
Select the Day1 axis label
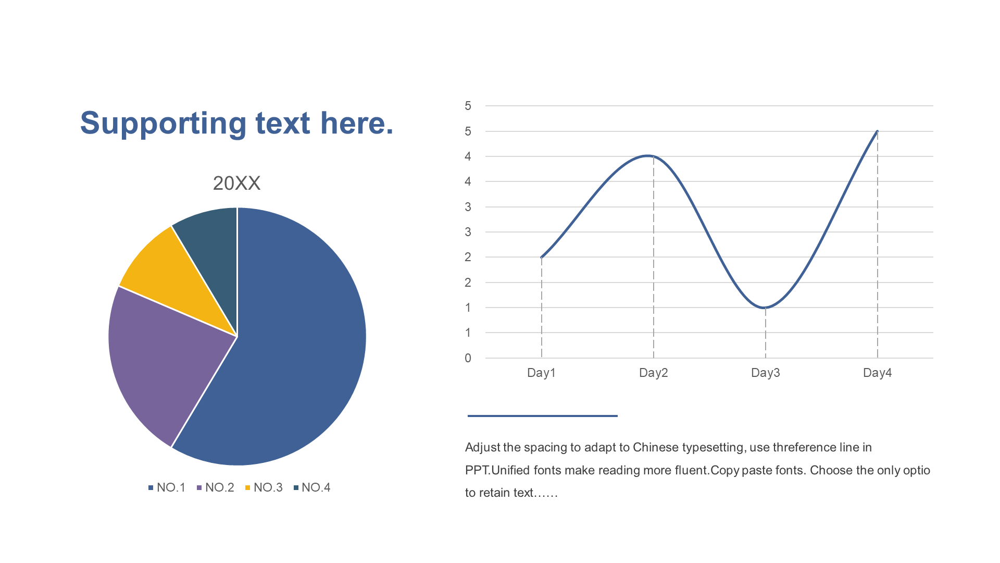pyautogui.click(x=542, y=373)
